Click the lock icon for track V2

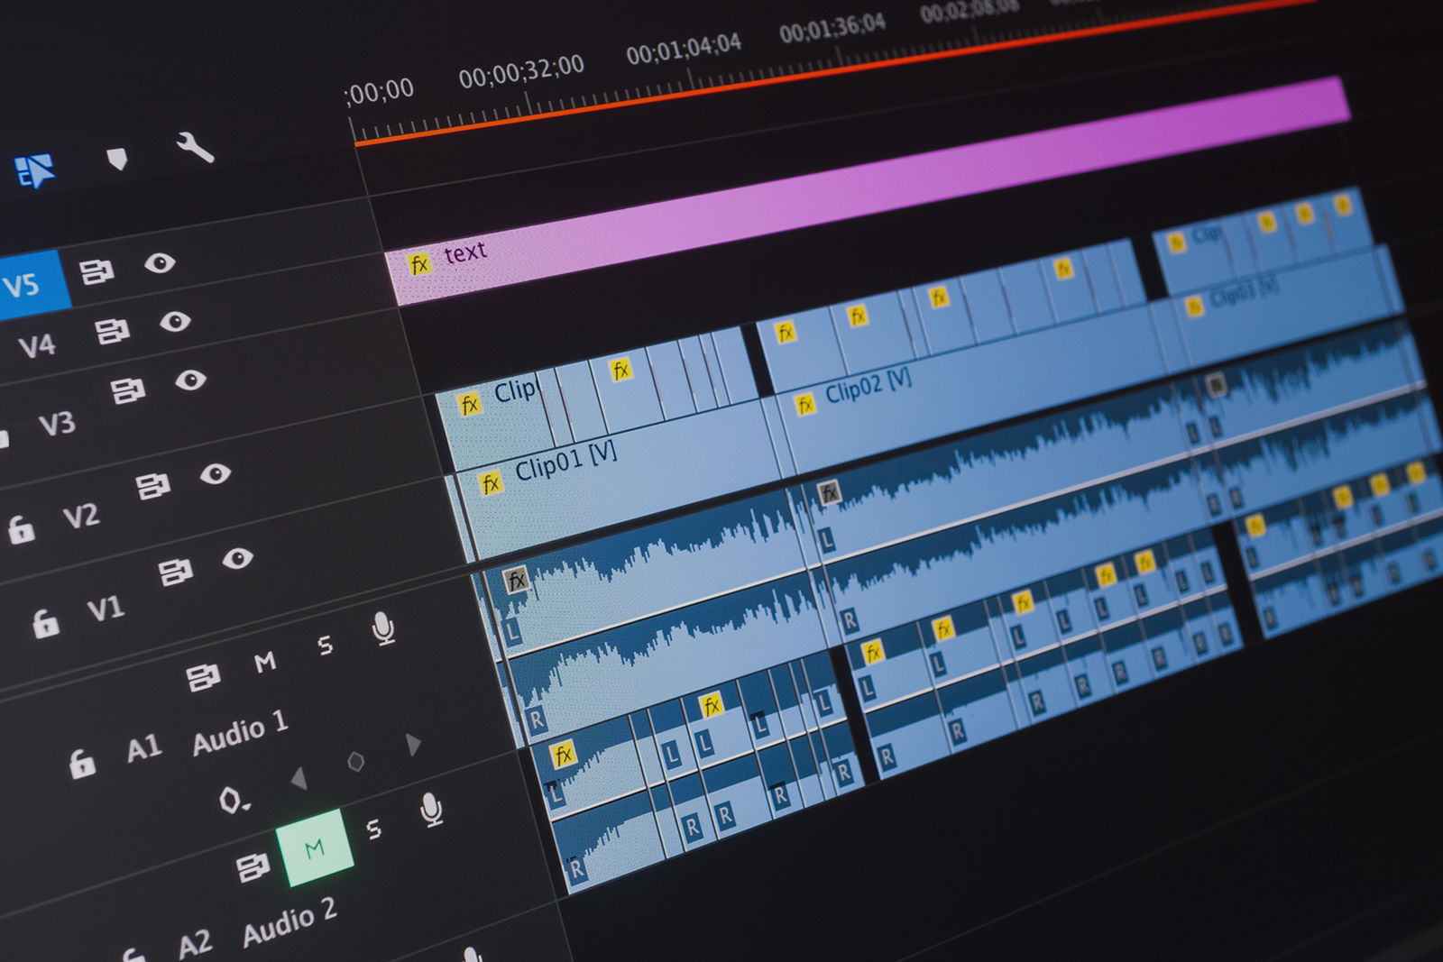21,528
